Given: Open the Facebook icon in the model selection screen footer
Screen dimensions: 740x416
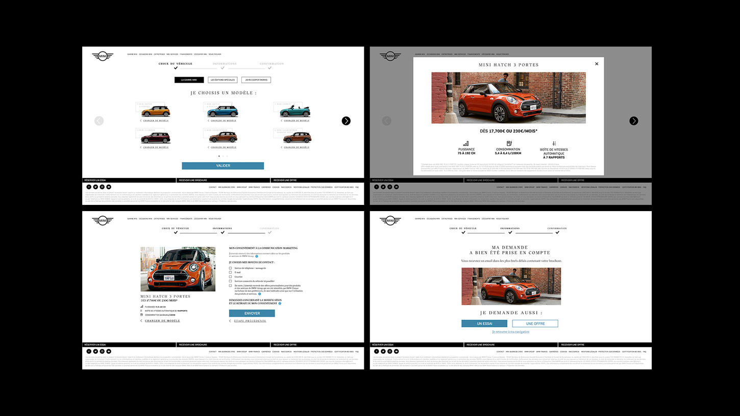Looking at the screenshot, I should [89, 187].
